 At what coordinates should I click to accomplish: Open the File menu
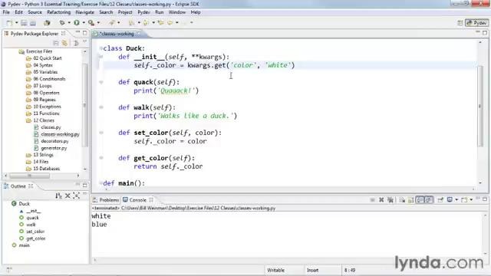coord(6,12)
